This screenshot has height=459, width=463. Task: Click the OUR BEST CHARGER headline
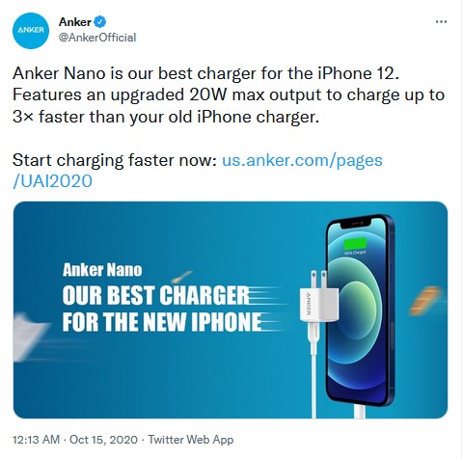[x=156, y=295]
